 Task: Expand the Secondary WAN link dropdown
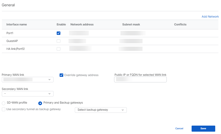[x=28, y=94]
